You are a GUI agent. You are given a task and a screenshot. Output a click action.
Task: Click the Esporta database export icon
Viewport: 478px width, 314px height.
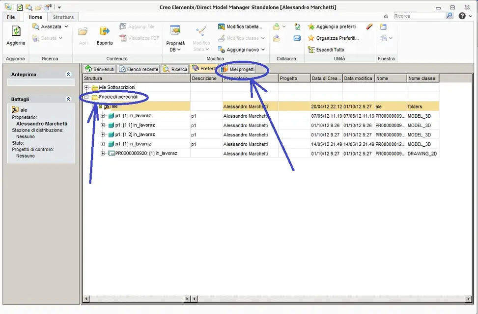pyautogui.click(x=105, y=31)
